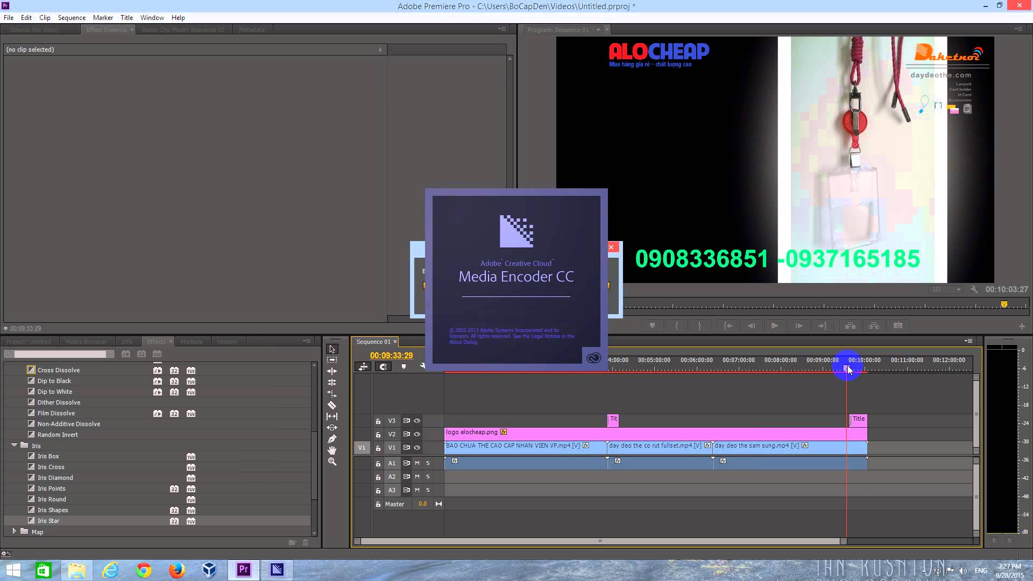The image size is (1033, 581).
Task: Open the Sequence menu
Action: (x=72, y=17)
